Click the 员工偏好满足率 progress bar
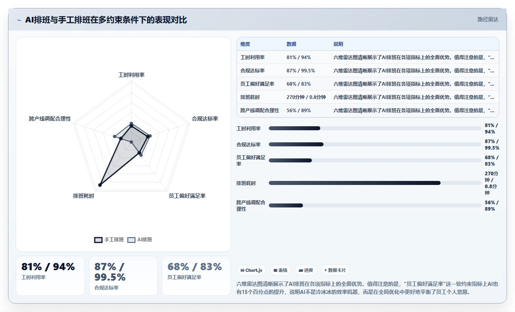 pos(375,160)
